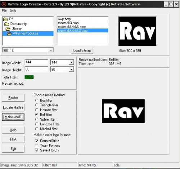The width and height of the screenshot is (180, 169).
Task: Click the Time used 3781 mS value
Action: click(115, 64)
